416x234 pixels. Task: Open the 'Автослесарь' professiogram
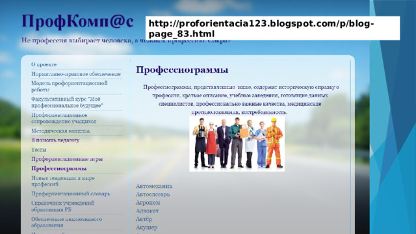coord(153,194)
